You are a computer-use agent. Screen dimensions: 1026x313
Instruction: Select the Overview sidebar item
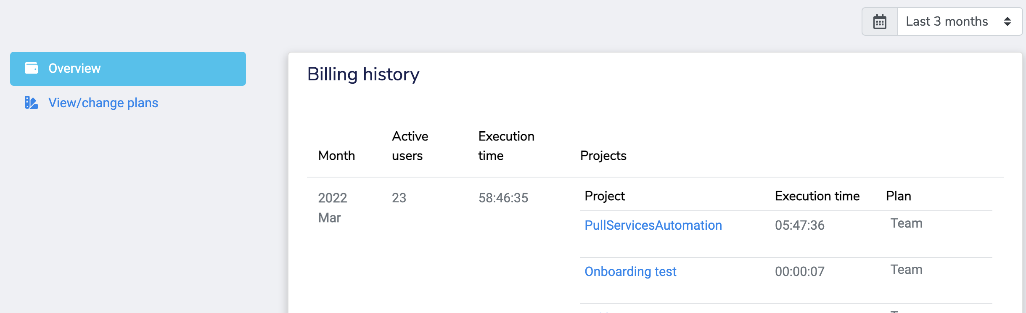[128, 69]
